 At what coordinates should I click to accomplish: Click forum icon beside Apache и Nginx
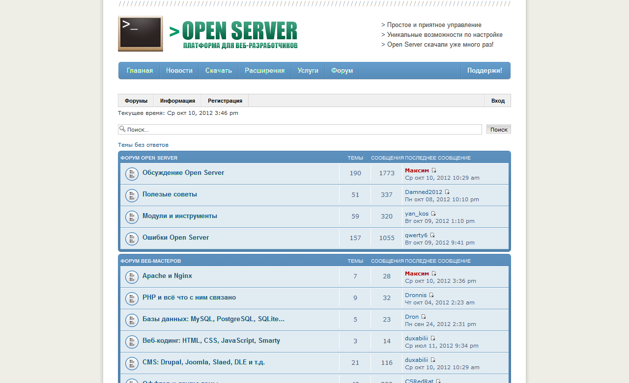(132, 277)
